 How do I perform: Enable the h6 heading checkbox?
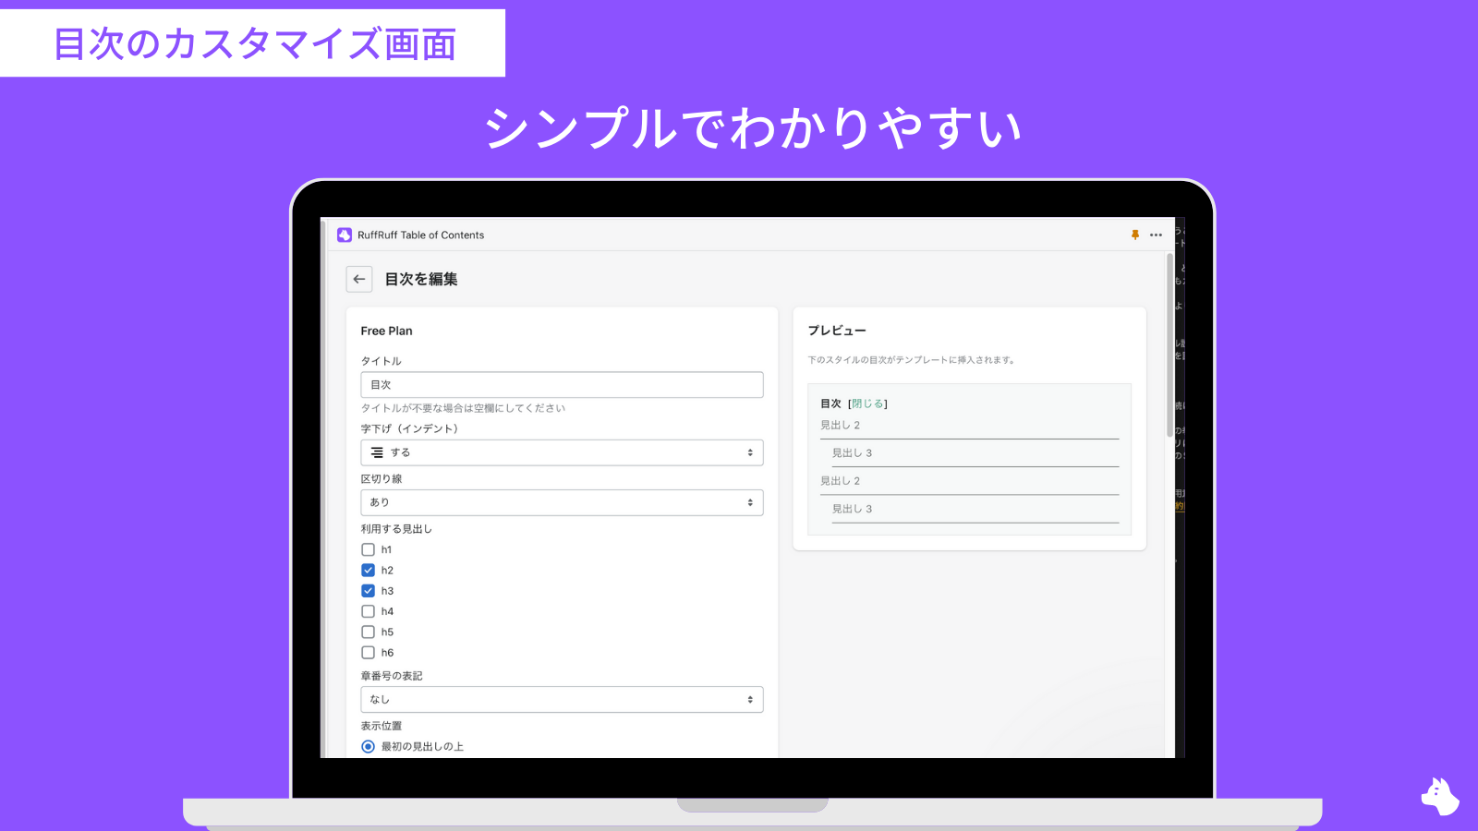368,652
